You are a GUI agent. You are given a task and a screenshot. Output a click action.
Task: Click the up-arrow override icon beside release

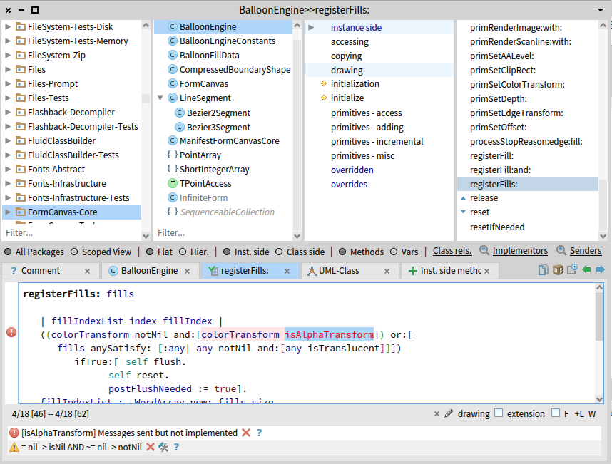click(464, 198)
